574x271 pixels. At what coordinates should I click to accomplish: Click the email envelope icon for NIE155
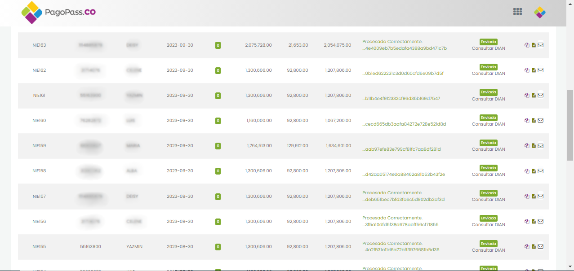pyautogui.click(x=541, y=246)
